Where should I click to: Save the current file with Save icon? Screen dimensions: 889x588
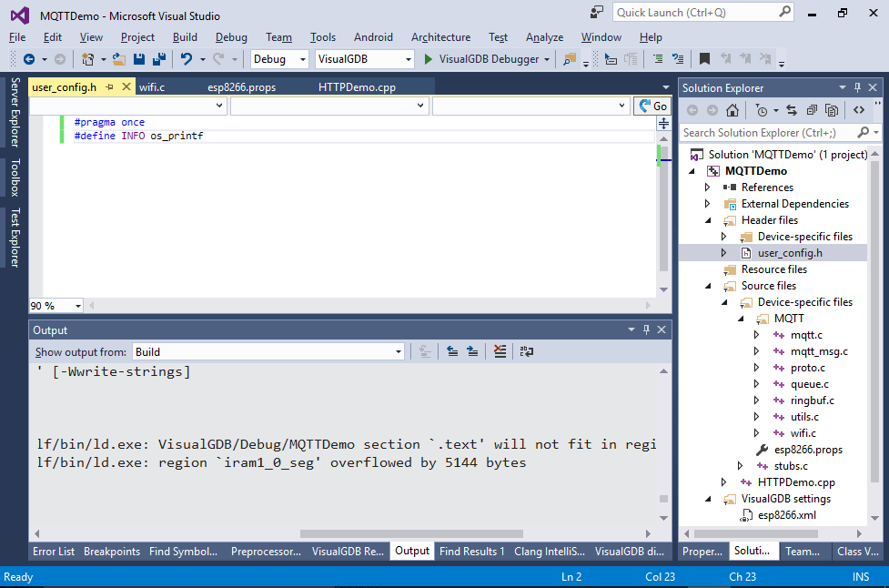click(139, 59)
